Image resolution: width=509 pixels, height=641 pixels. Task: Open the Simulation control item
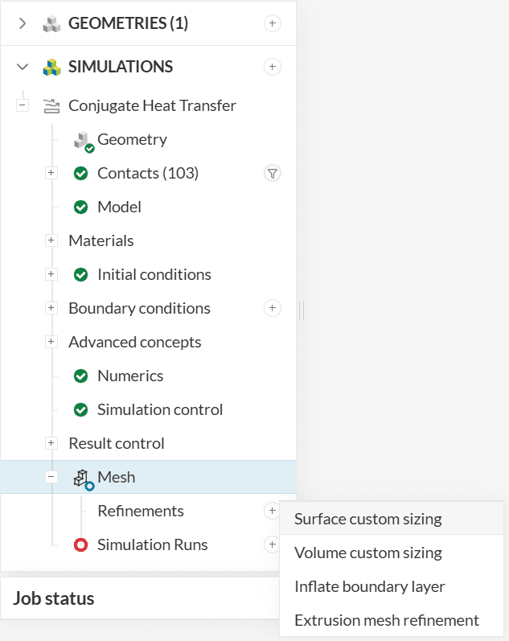pos(159,409)
